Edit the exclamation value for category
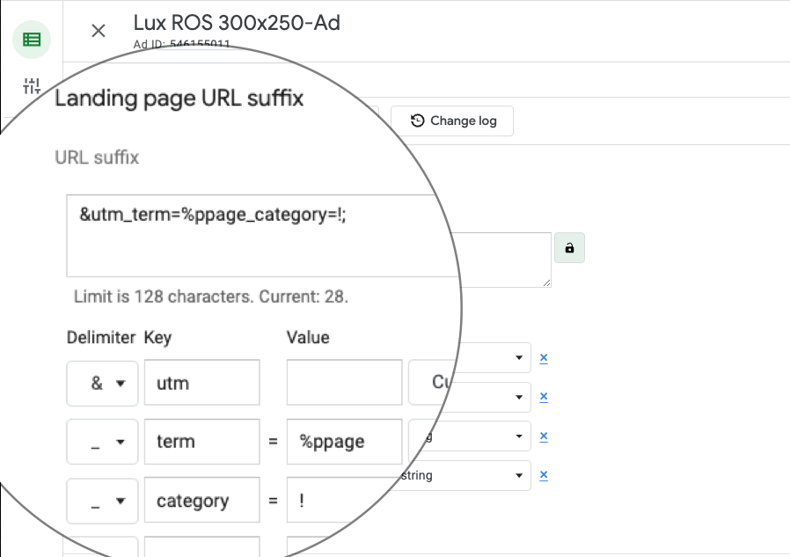Image resolution: width=790 pixels, height=557 pixels. [344, 501]
